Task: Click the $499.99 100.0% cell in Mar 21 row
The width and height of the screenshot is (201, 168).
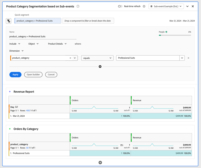Action: click(161, 116)
